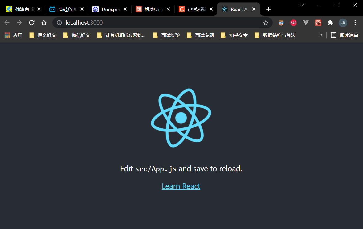The height and width of the screenshot is (229, 363).
Task: Open the 计算机组成&网络 bookmark folder
Action: point(121,35)
